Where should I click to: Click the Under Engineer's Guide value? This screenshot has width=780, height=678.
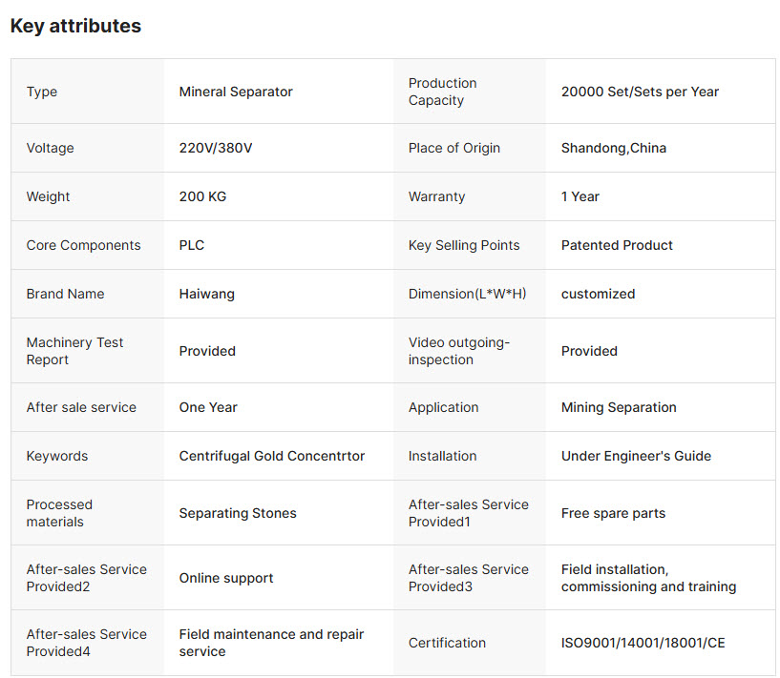tap(636, 456)
